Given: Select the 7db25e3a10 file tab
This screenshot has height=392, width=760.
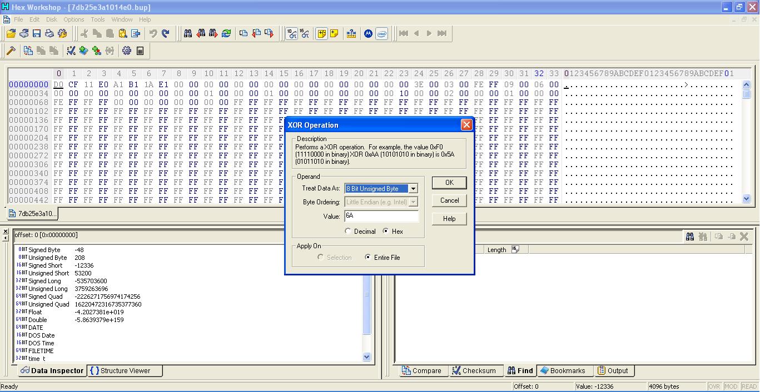Looking at the screenshot, I should point(32,214).
